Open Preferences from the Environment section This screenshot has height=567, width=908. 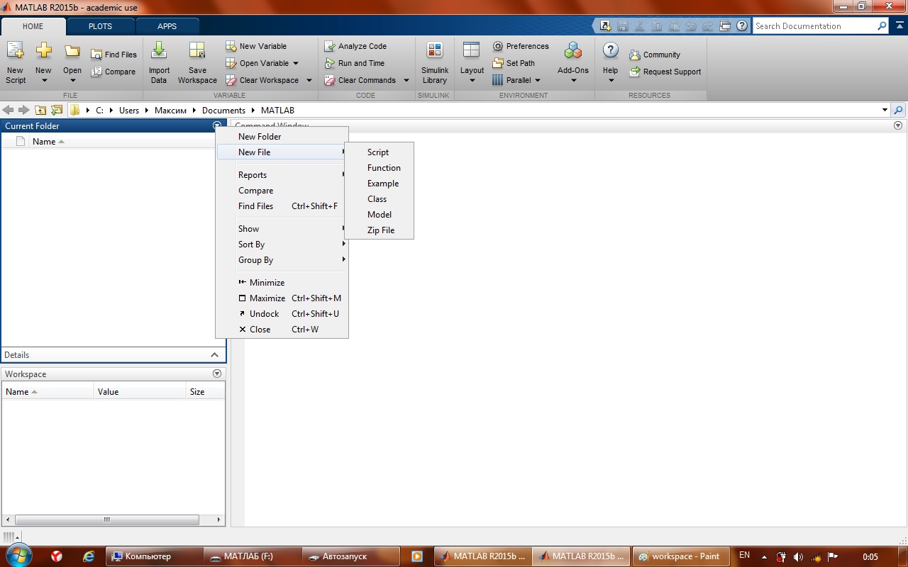click(x=521, y=46)
